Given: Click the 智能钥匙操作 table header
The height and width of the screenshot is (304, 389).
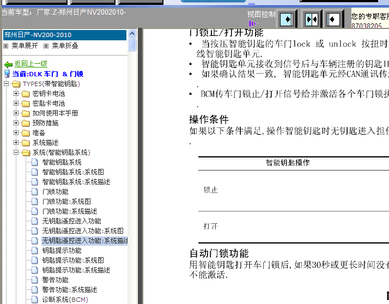Looking at the screenshot, I should tap(288, 163).
